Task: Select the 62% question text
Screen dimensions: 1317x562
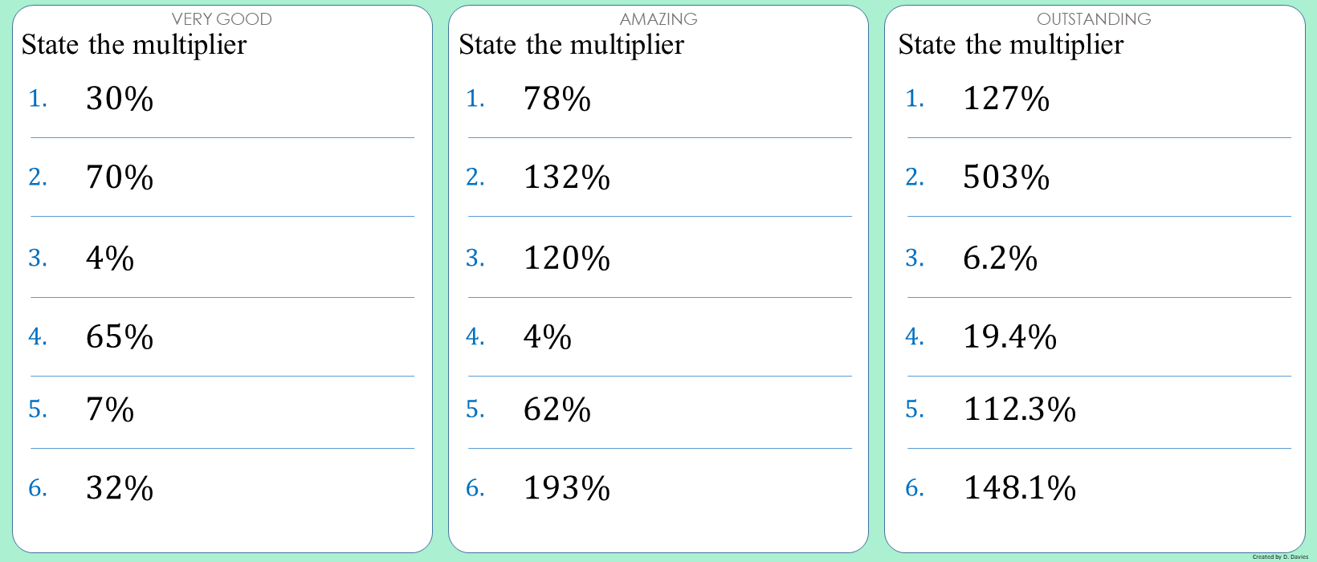Action: pyautogui.click(x=557, y=409)
